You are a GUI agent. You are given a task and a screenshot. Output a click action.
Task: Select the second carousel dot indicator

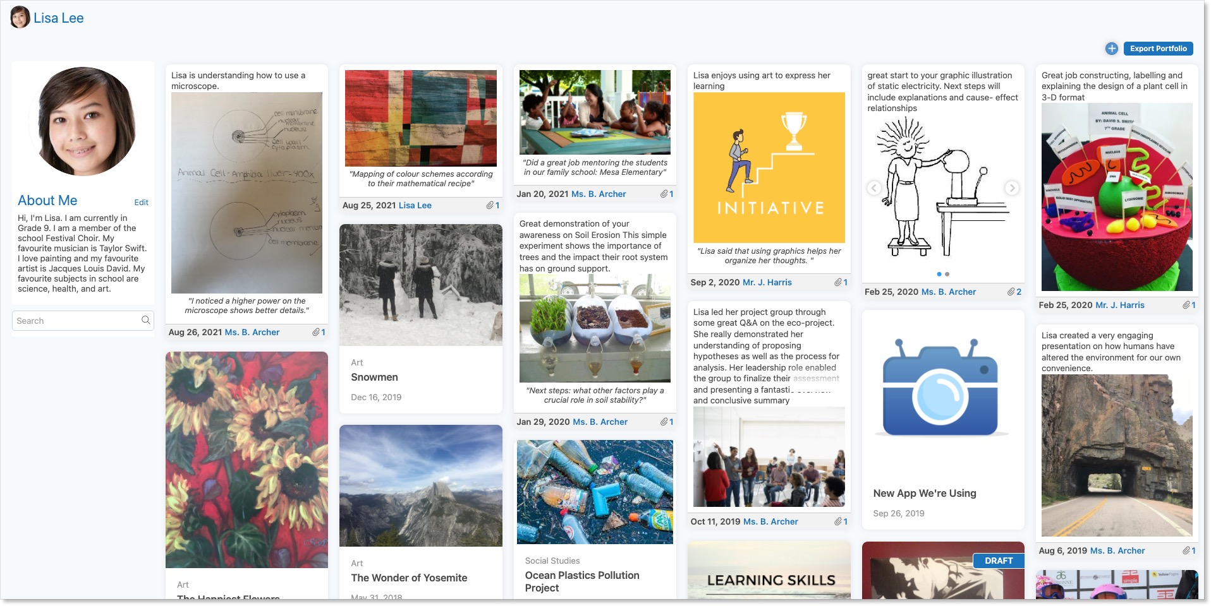[947, 274]
